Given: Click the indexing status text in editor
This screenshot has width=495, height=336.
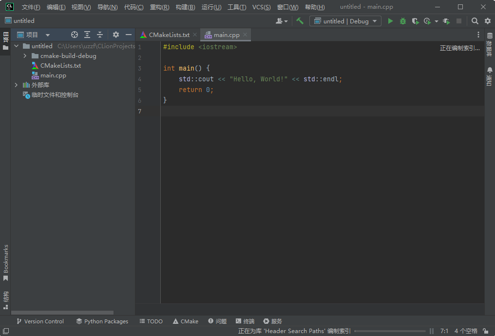Looking at the screenshot, I should point(459,48).
